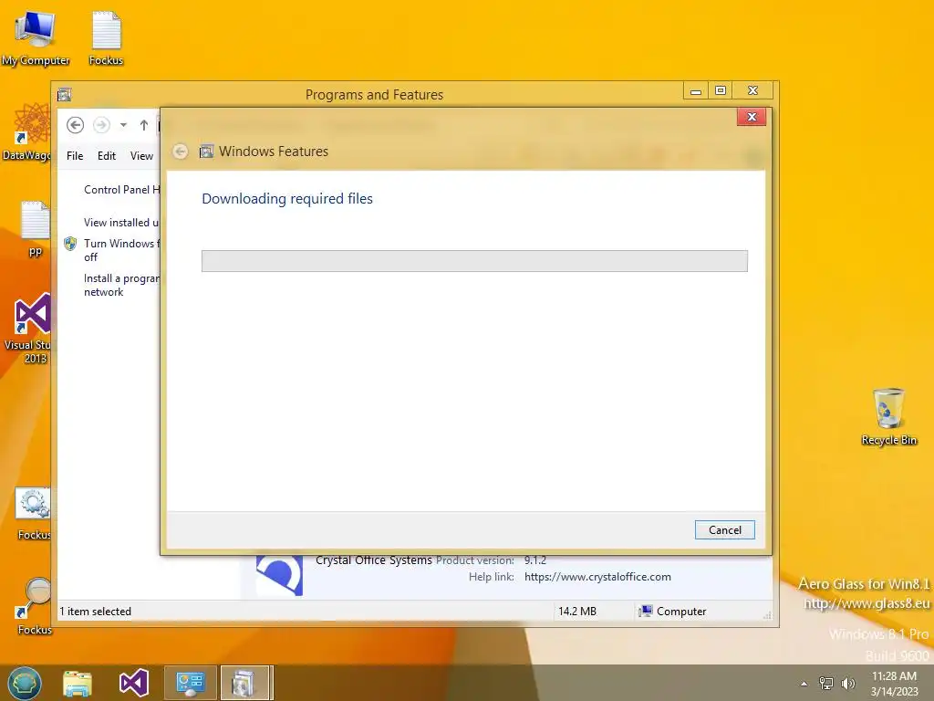Open the volume tray icon

(x=847, y=684)
